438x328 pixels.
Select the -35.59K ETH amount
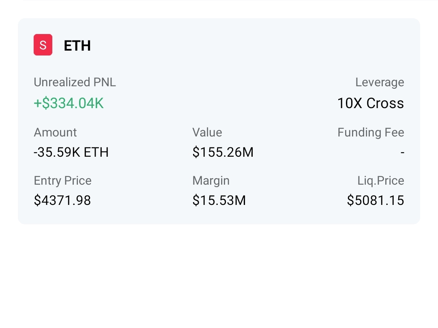71,152
